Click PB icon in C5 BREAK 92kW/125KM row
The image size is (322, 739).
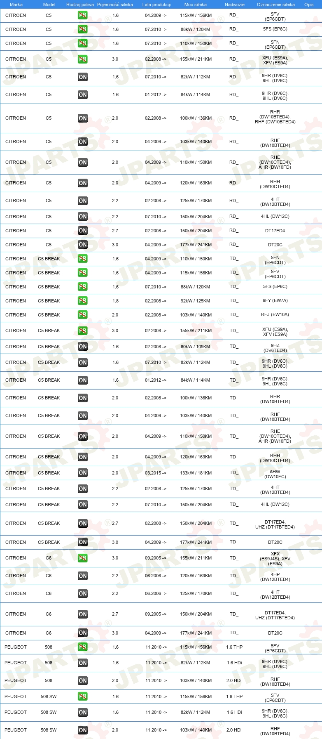pyautogui.click(x=83, y=301)
